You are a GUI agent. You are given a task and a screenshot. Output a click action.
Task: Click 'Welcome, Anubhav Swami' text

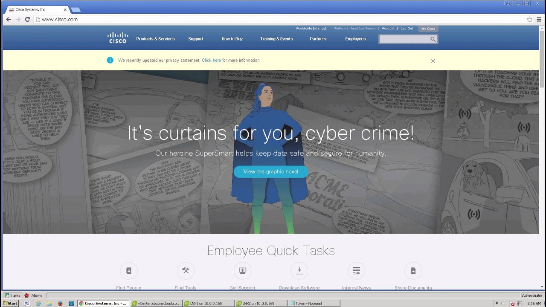pyautogui.click(x=355, y=29)
